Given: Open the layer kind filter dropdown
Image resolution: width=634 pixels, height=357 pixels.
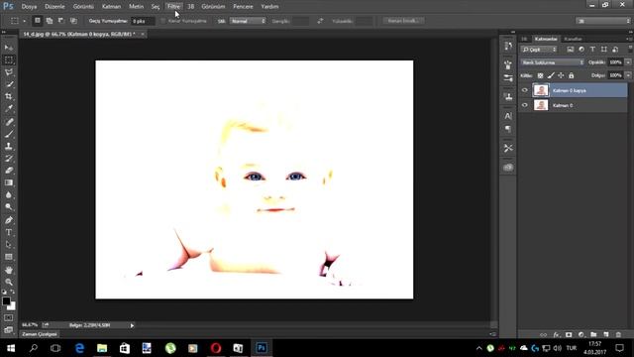Looking at the screenshot, I should 539,50.
